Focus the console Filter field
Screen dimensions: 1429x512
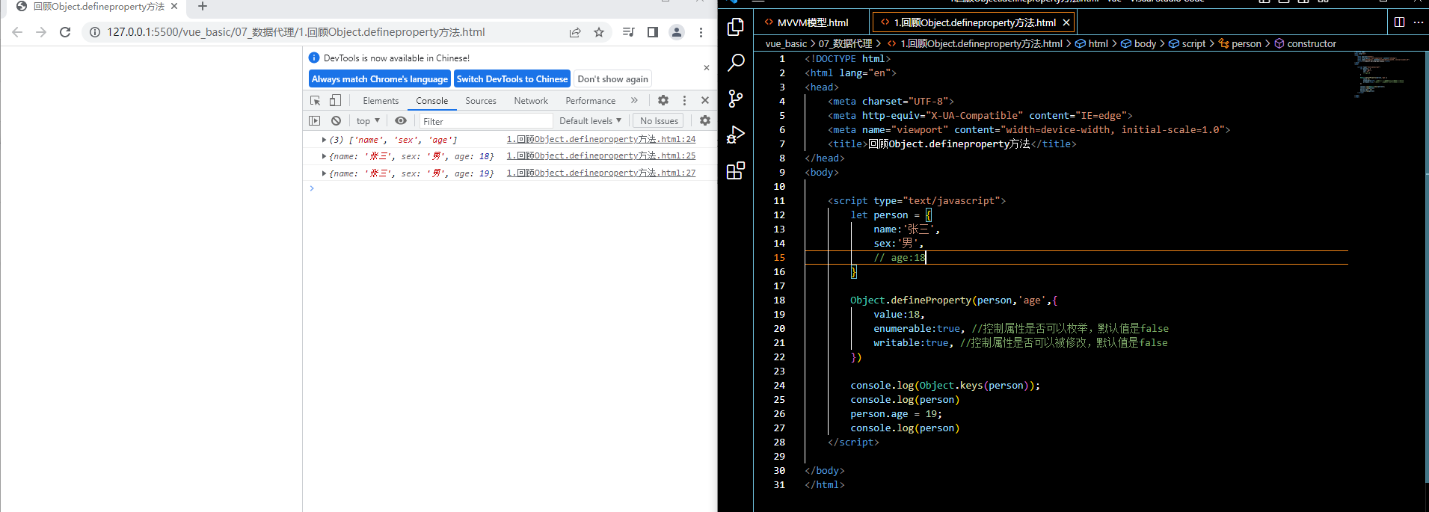click(x=485, y=121)
